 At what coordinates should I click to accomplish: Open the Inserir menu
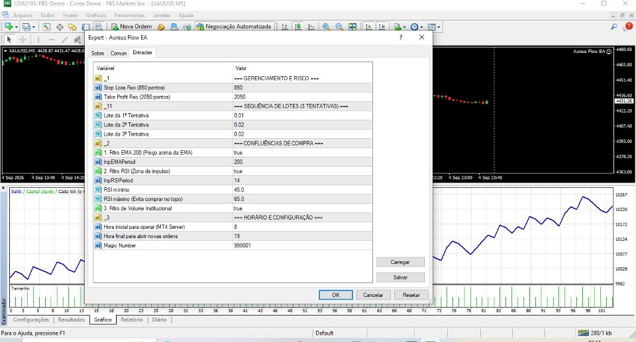[x=70, y=15]
